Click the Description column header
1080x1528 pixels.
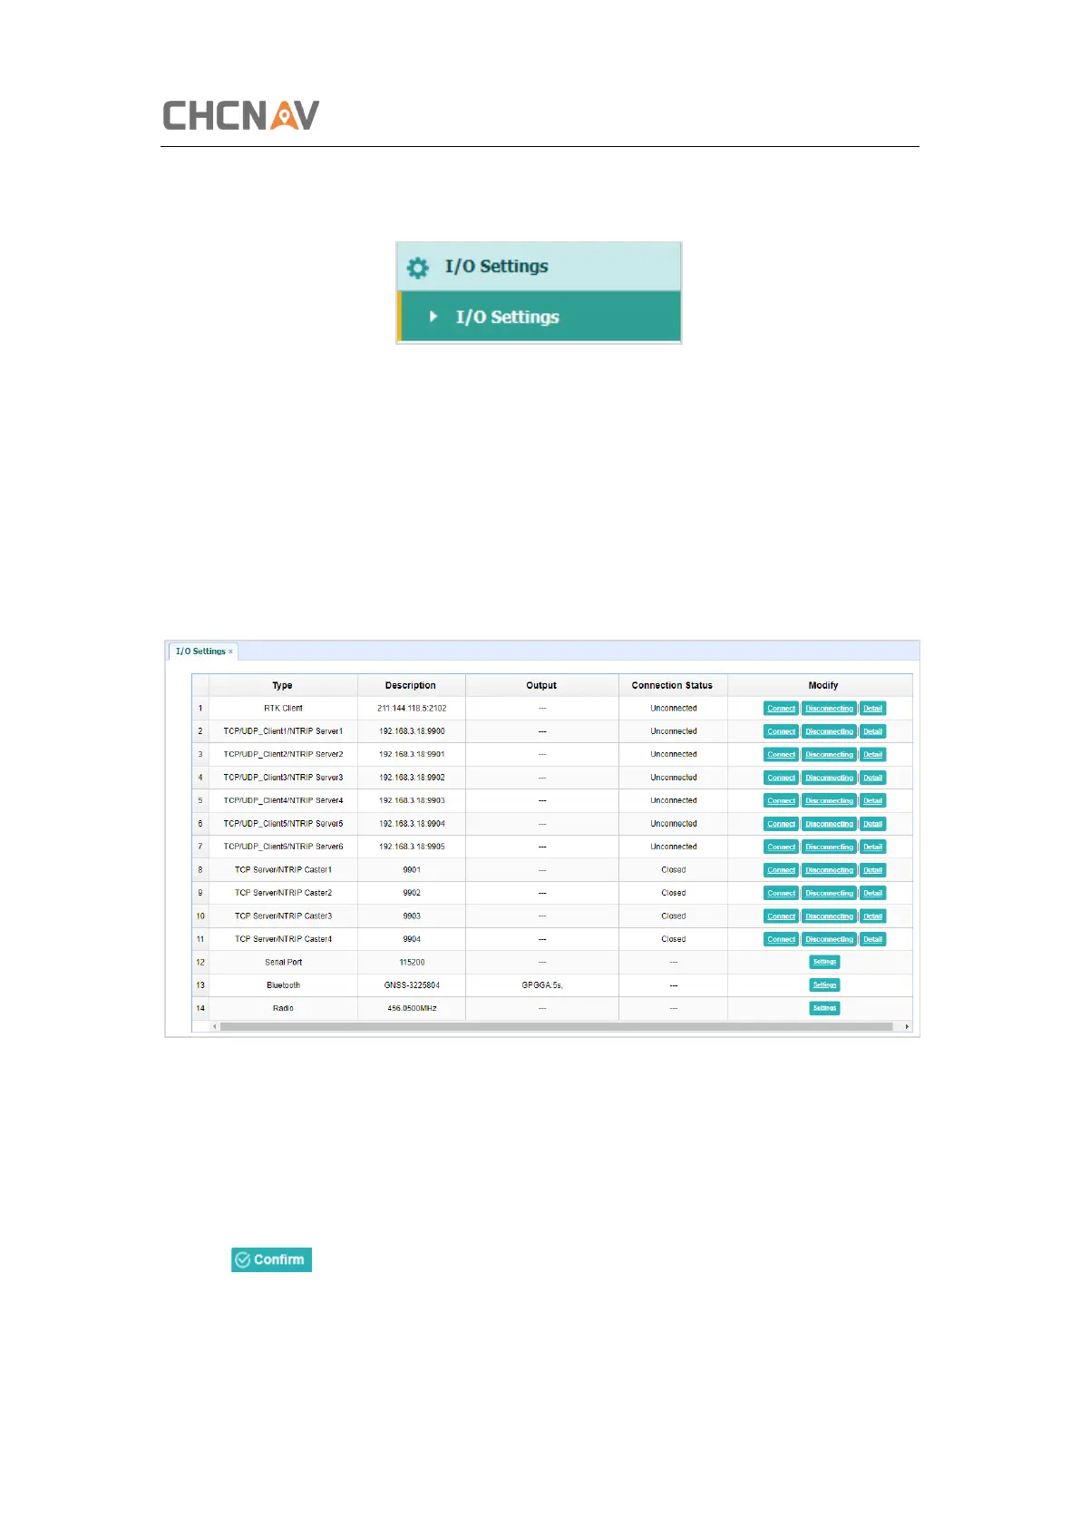click(x=411, y=685)
